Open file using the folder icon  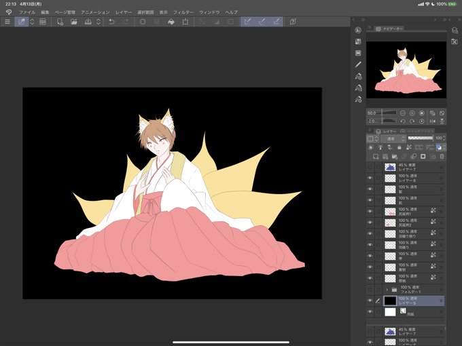(73, 22)
